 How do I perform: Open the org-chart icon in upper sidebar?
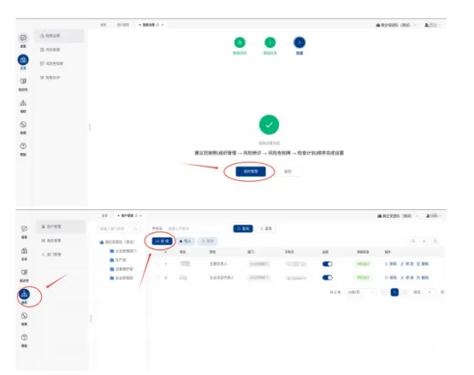tap(23, 103)
